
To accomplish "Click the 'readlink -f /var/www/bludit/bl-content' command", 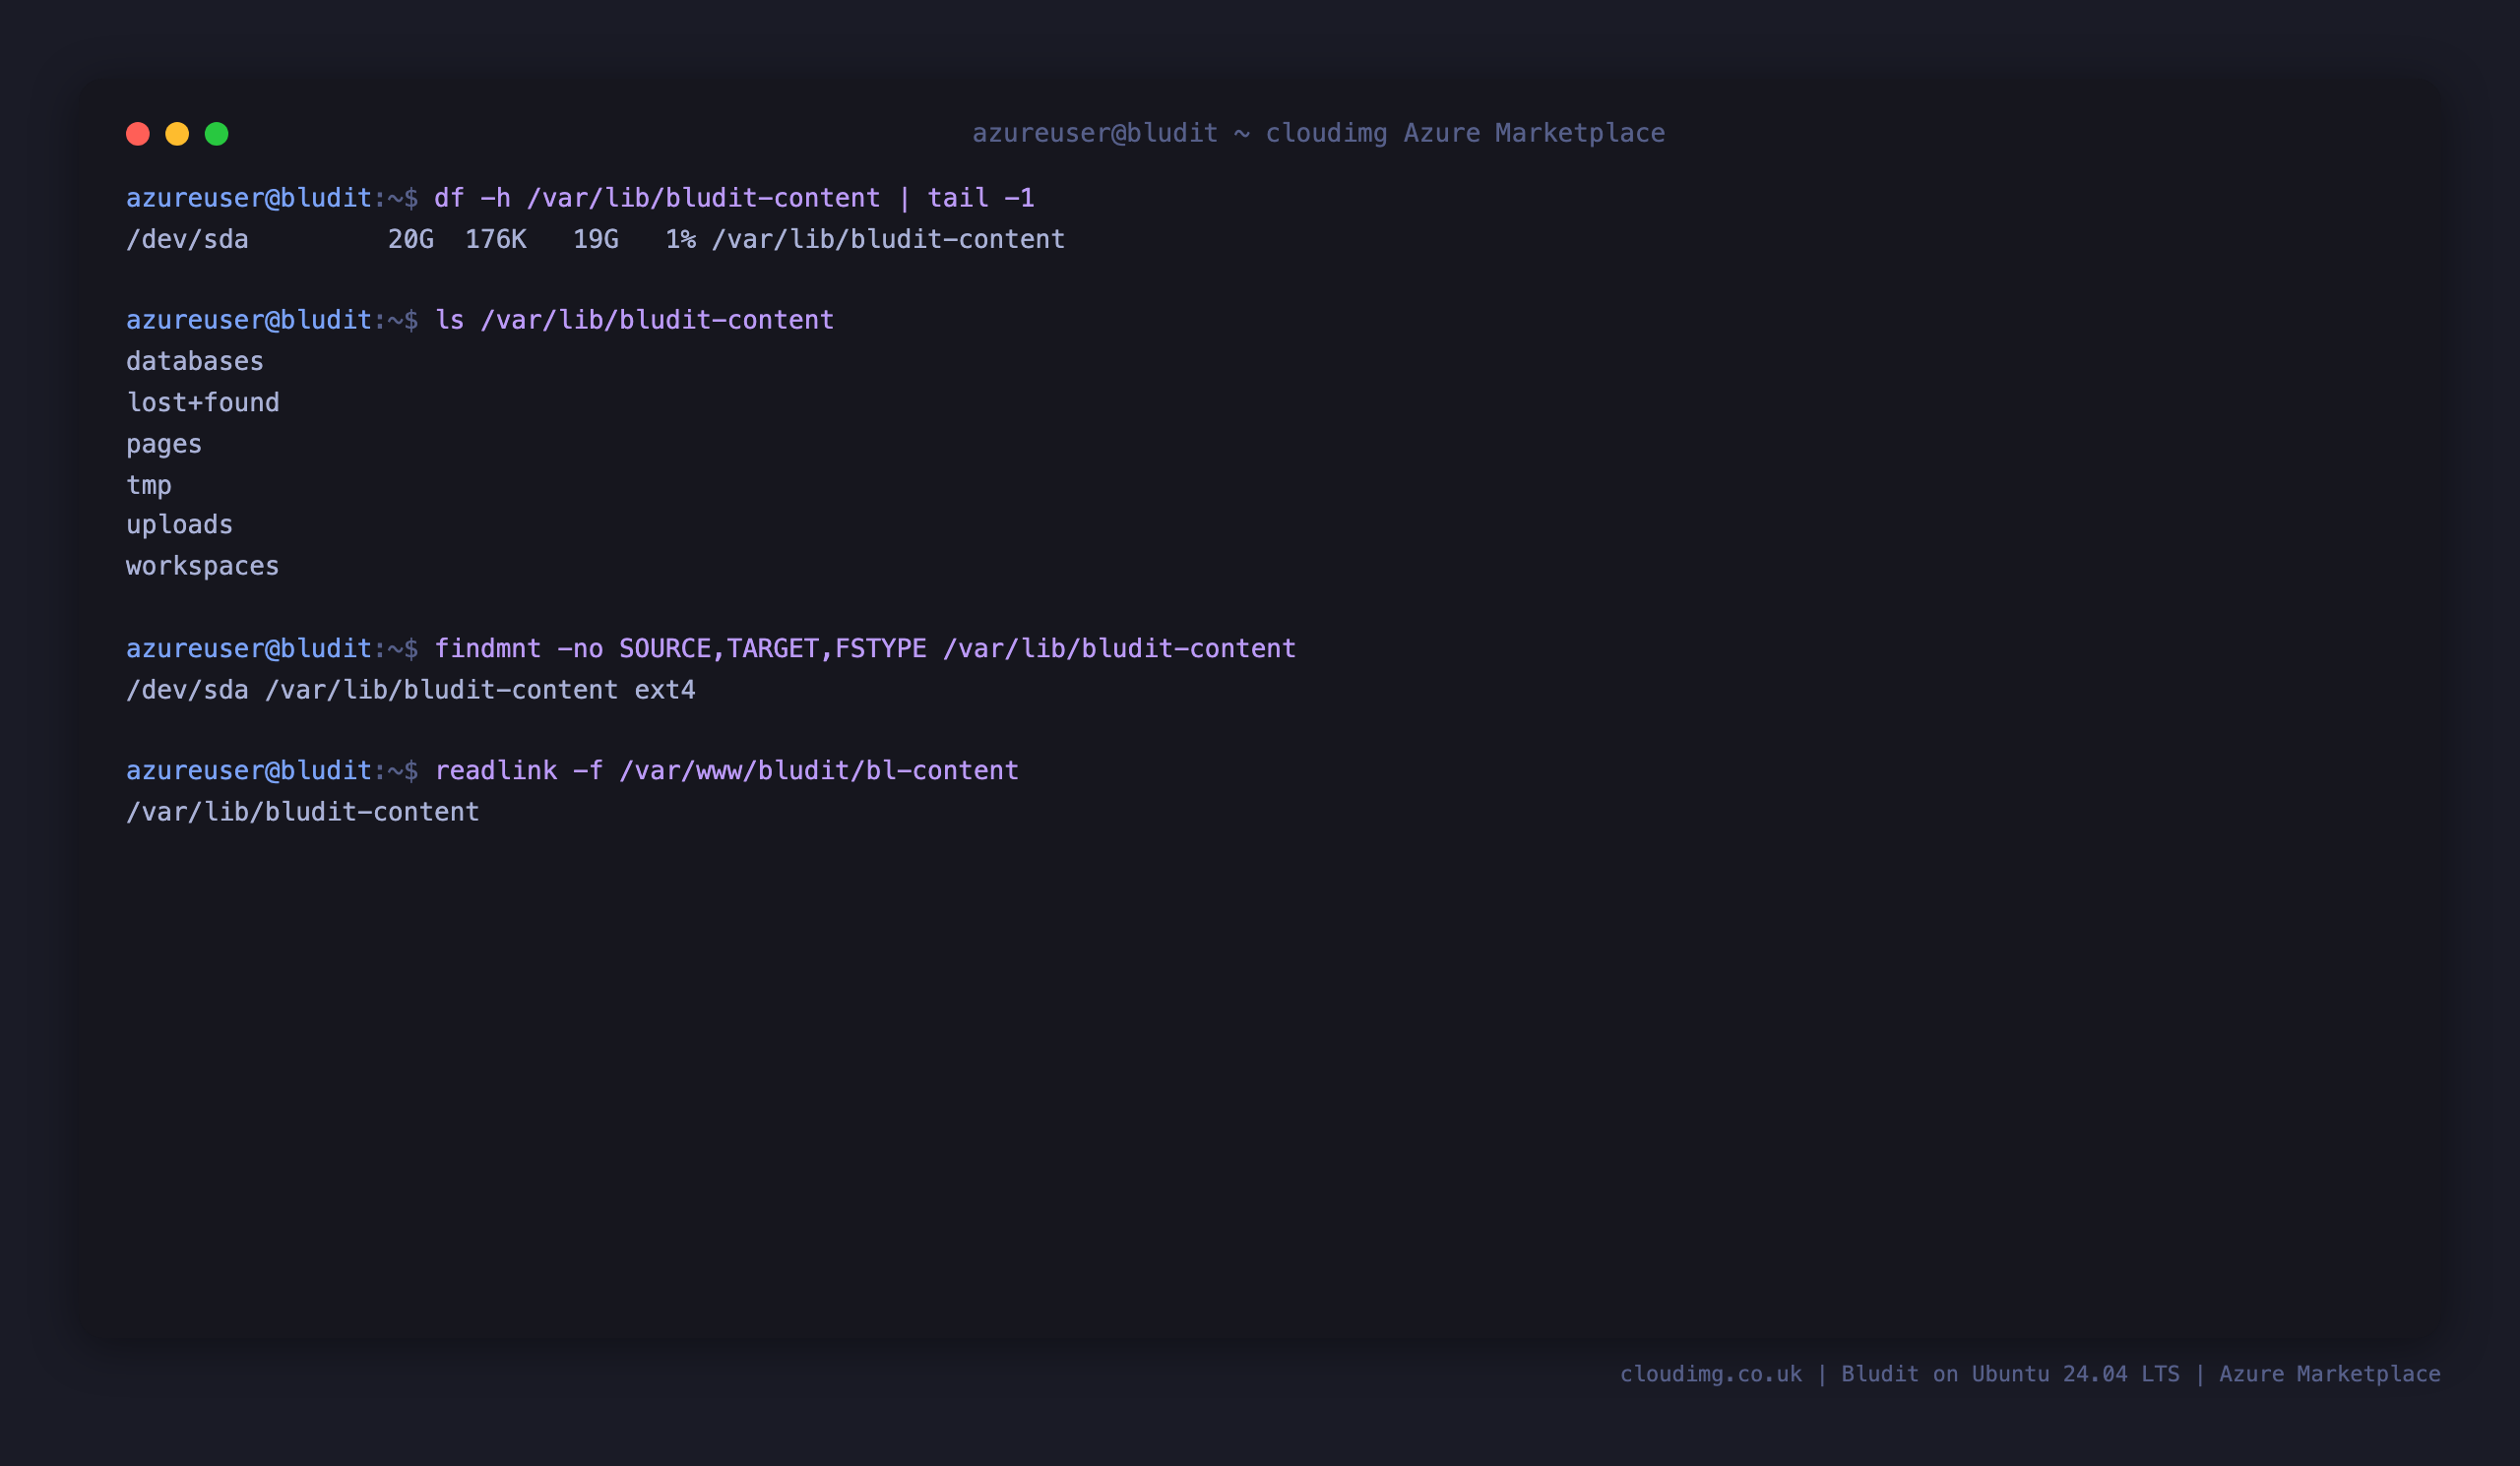I will coord(727,770).
